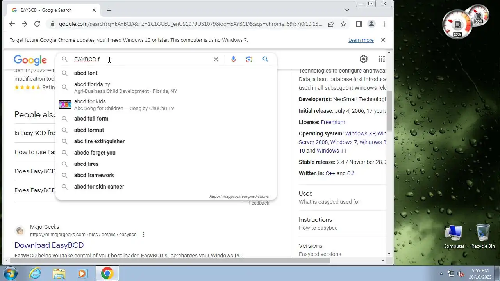Open the Chrome profile avatar
Screen dimensions: 500x281
pos(371,24)
